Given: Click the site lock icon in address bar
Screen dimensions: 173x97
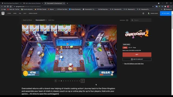Looking at the screenshot, I should click(x=14, y=6).
